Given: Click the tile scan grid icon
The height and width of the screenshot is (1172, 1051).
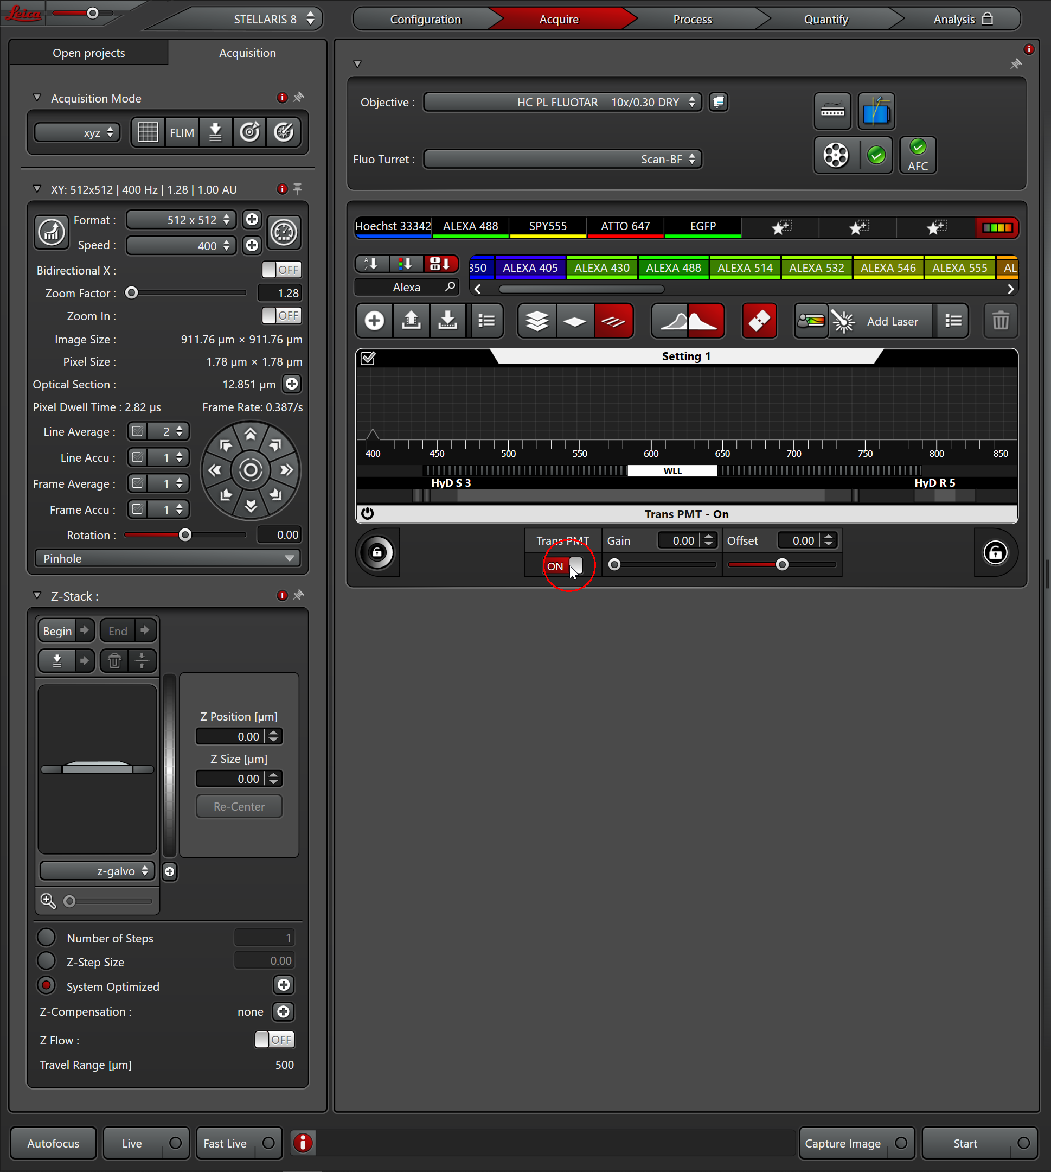Looking at the screenshot, I should tap(148, 132).
